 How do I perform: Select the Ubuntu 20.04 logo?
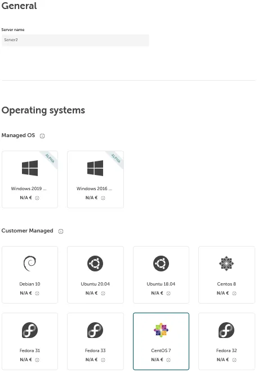(95, 264)
